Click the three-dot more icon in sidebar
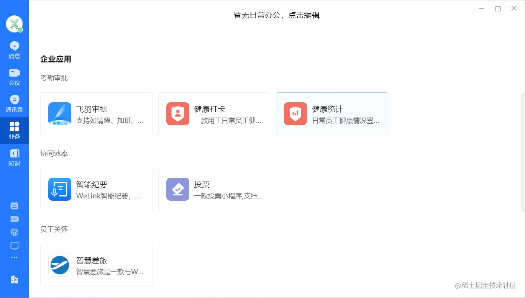Viewport: 525px width, 298px height. coord(14,257)
